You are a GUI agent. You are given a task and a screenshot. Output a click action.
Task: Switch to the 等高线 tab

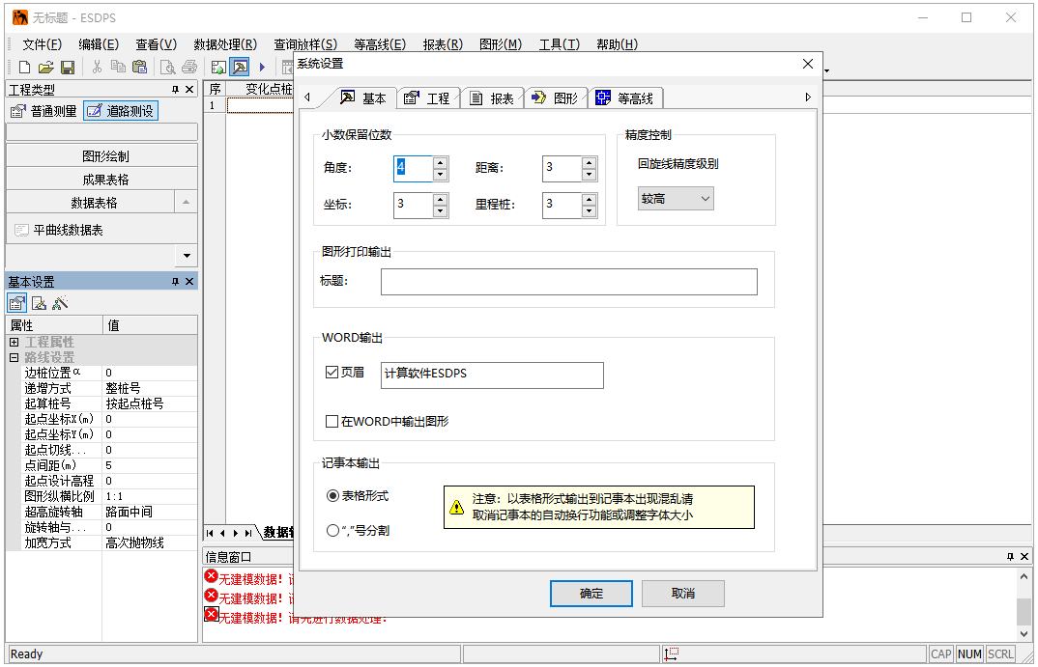coord(625,98)
